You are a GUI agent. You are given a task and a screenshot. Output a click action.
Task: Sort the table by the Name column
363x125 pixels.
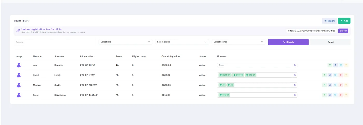tap(37, 56)
